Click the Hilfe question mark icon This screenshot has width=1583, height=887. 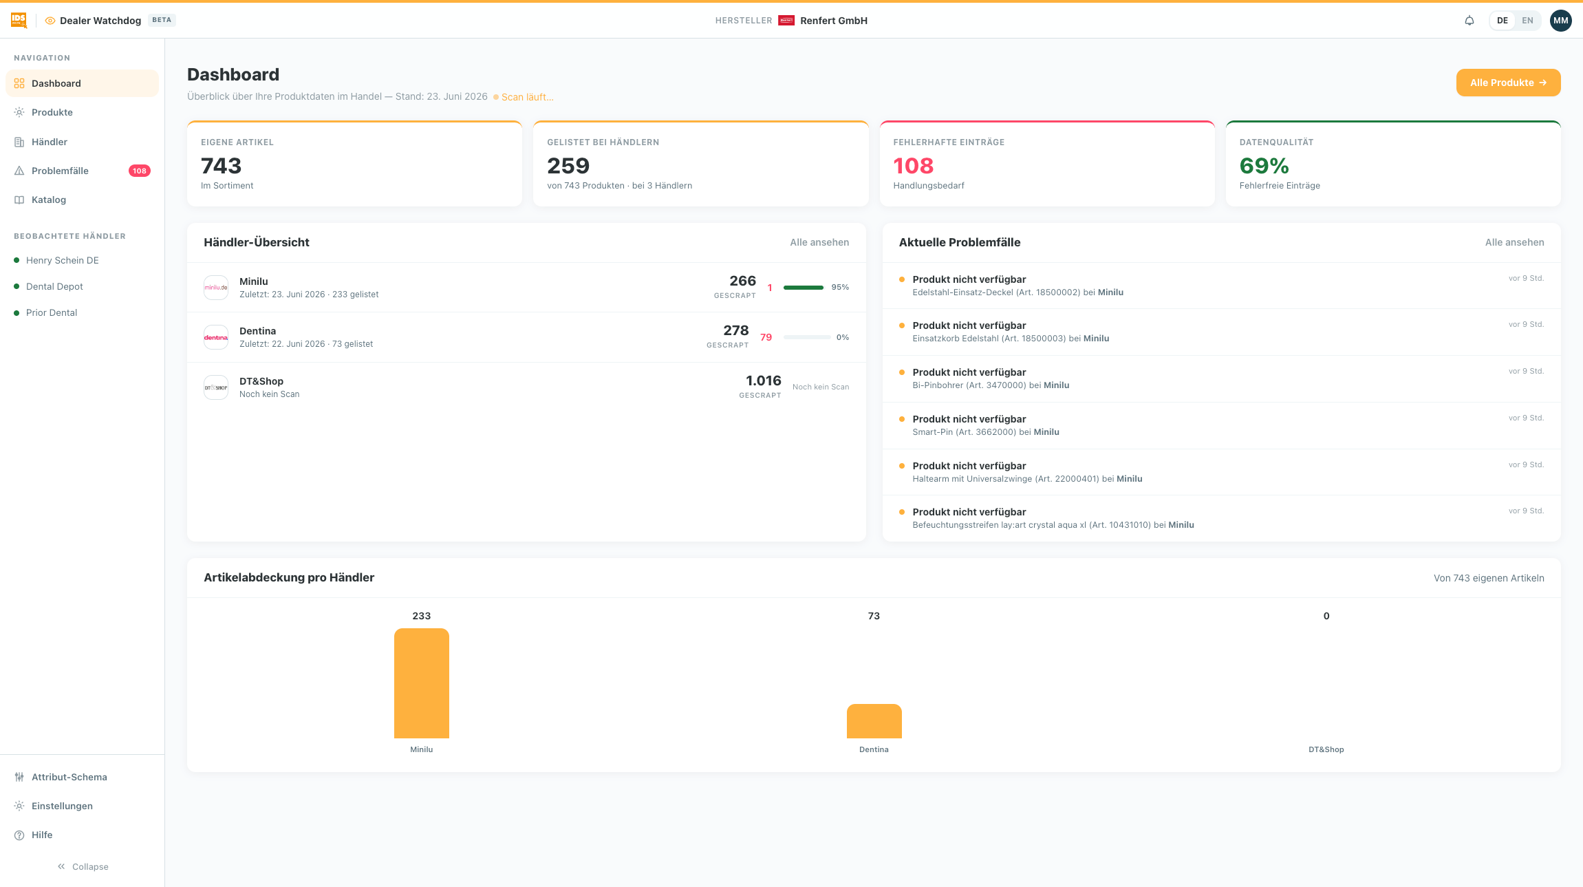[x=19, y=835]
